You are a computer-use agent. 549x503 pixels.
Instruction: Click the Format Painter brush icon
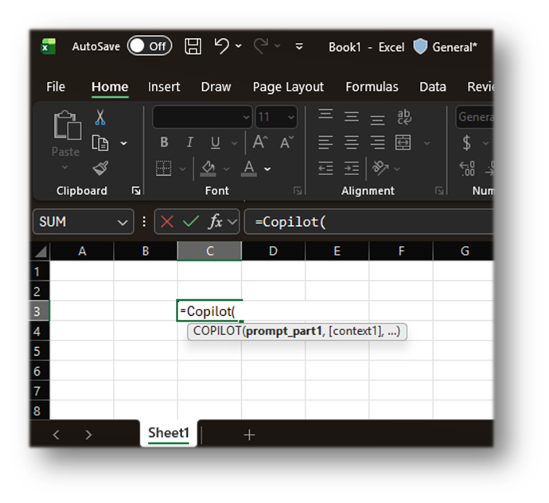coord(100,169)
